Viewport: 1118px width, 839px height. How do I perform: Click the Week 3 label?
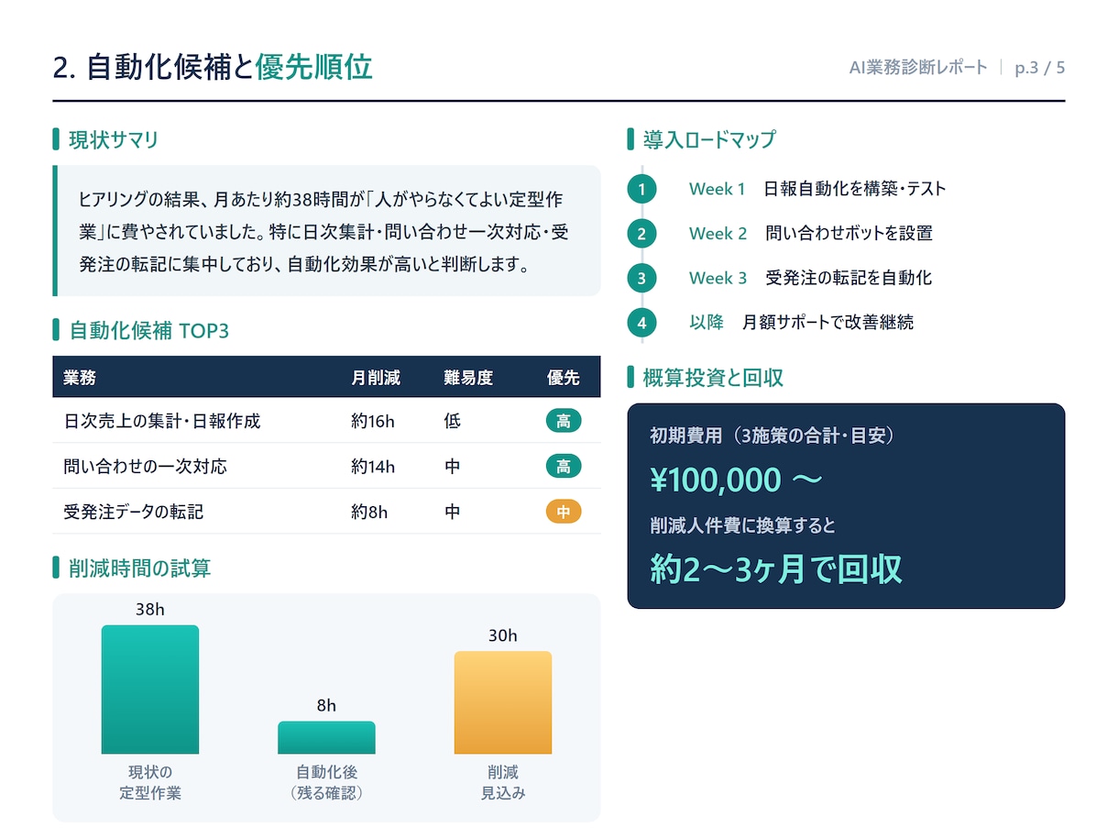click(x=718, y=278)
